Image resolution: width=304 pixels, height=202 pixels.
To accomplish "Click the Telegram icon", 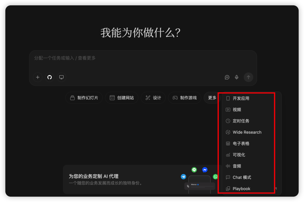I will (184, 177).
